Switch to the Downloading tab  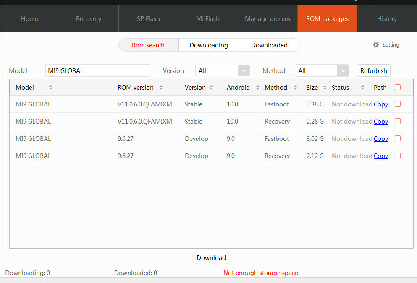coord(209,45)
